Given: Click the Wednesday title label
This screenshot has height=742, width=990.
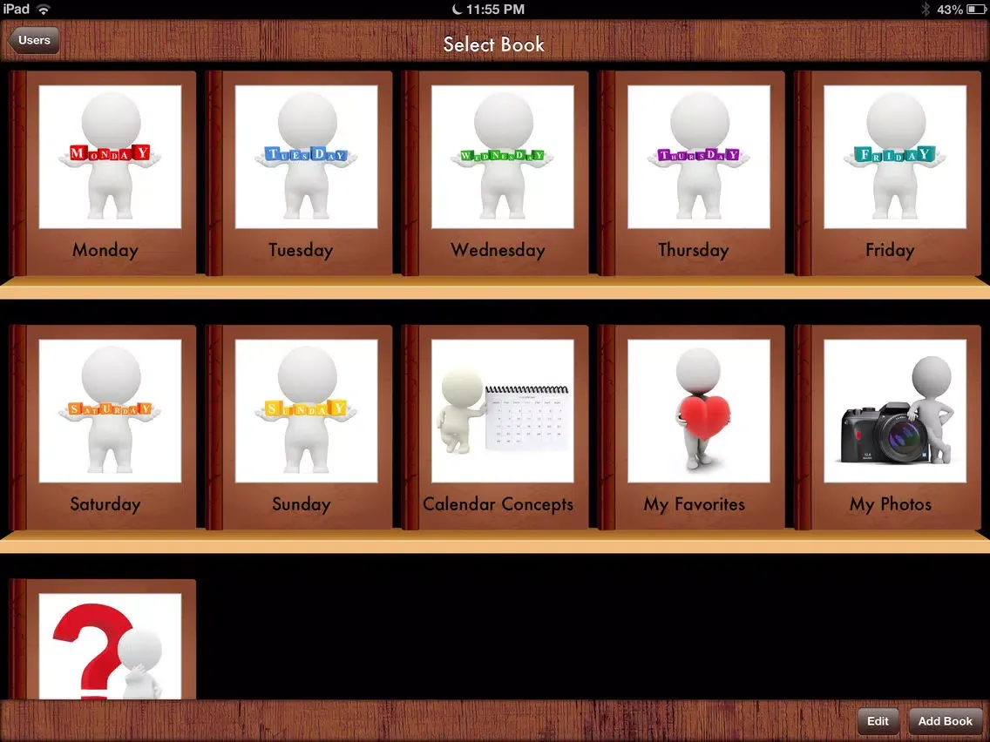Looking at the screenshot, I should click(498, 251).
